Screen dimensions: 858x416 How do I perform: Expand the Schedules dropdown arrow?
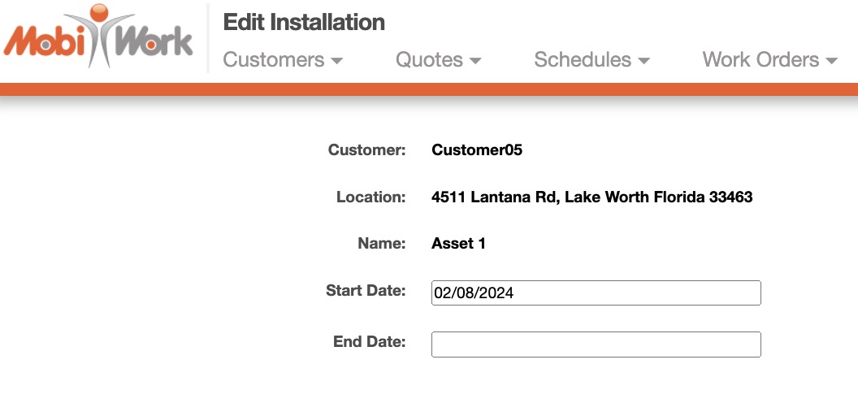click(644, 61)
